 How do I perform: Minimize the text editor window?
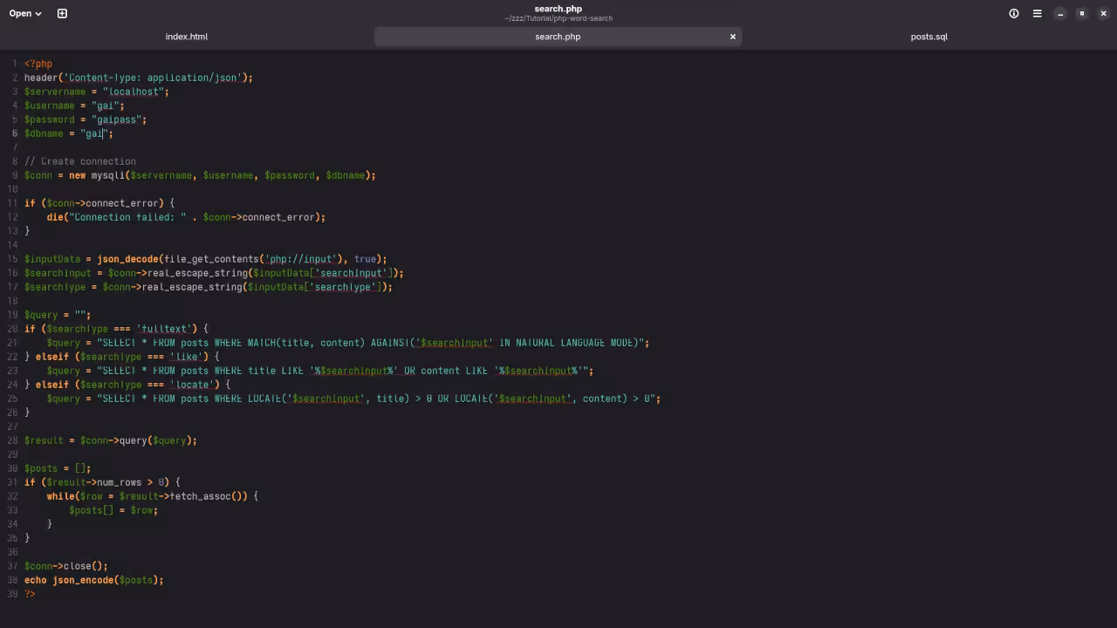[x=1059, y=13]
